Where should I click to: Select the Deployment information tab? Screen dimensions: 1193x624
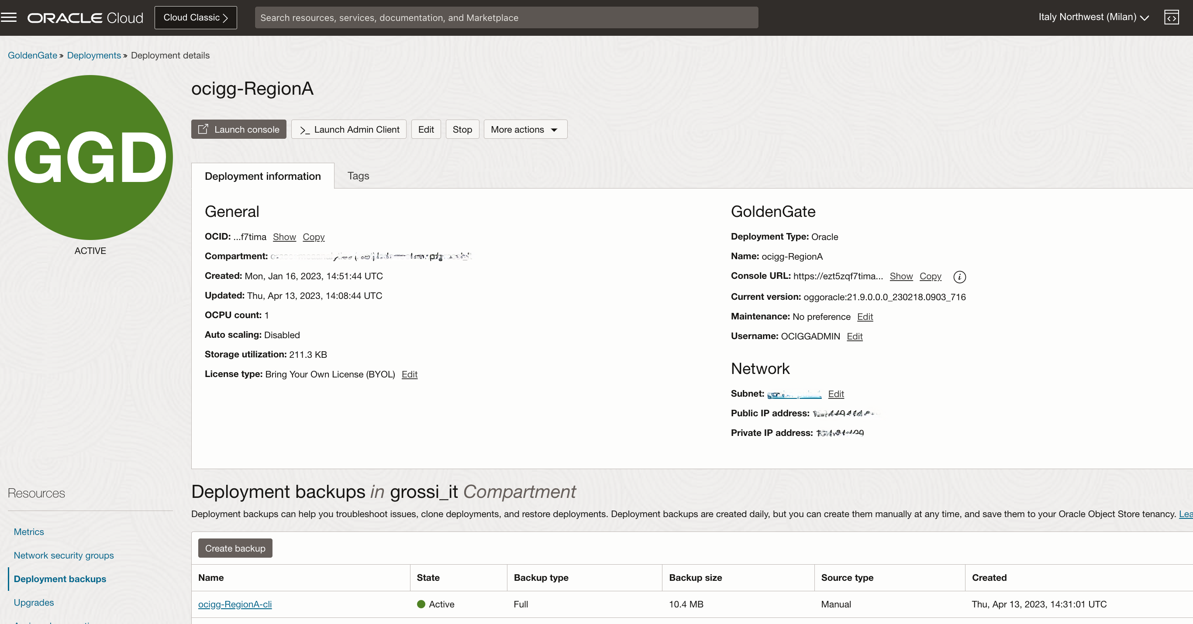coord(262,176)
